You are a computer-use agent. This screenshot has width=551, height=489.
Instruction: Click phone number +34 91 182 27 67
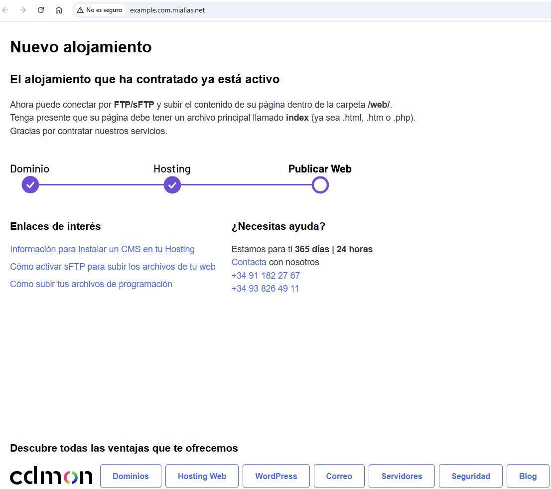[x=266, y=276]
